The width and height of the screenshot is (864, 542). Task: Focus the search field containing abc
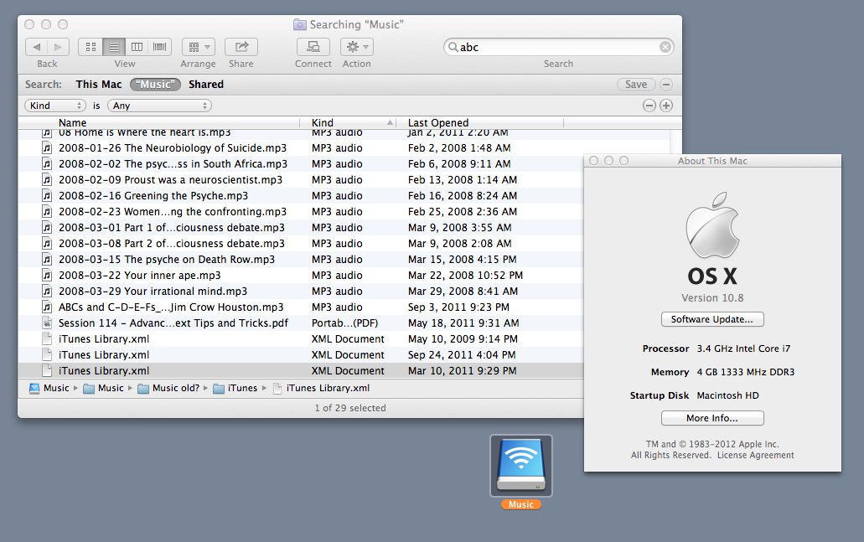558,48
